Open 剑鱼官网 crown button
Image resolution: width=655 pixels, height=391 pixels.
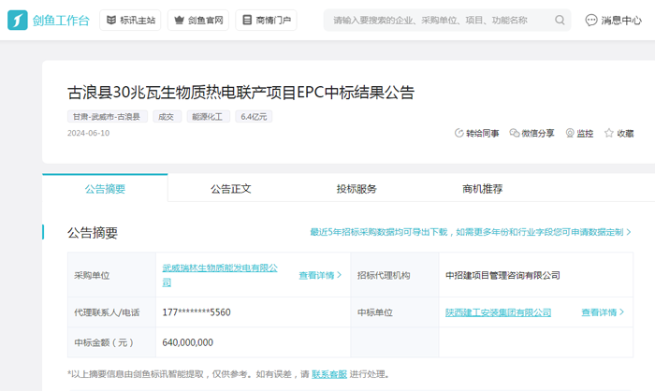pyautogui.click(x=198, y=20)
